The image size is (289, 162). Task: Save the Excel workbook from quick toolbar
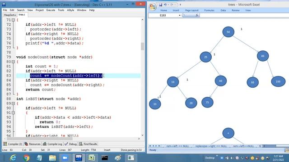click(x=161, y=5)
